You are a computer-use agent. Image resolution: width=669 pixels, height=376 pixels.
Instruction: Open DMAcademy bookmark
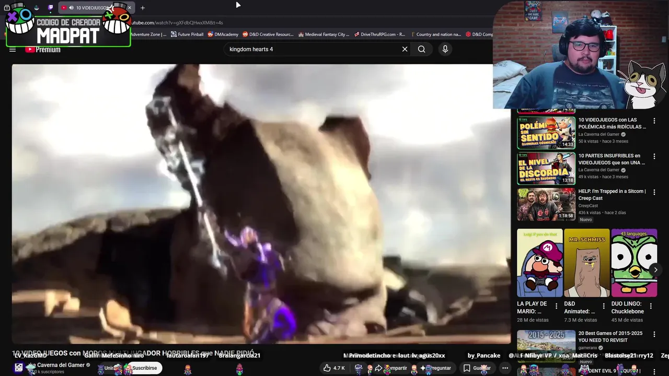pyautogui.click(x=223, y=34)
